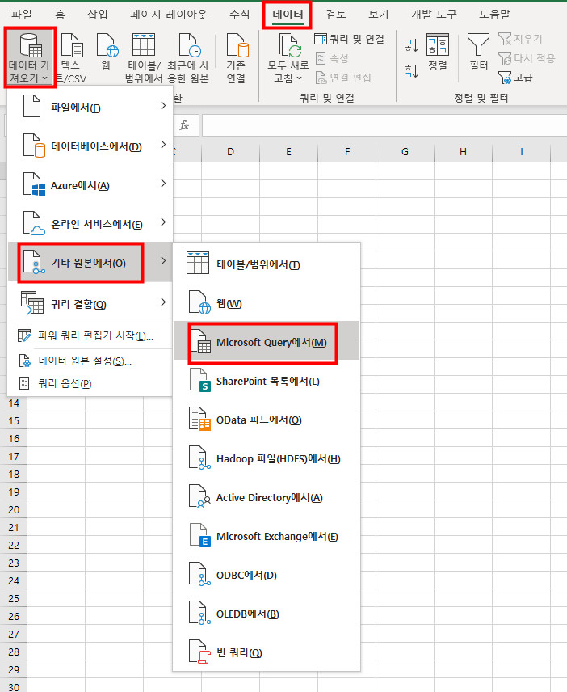This screenshot has height=692, width=567.
Task: Select ODBC에서 submenu item
Action: coord(267,574)
